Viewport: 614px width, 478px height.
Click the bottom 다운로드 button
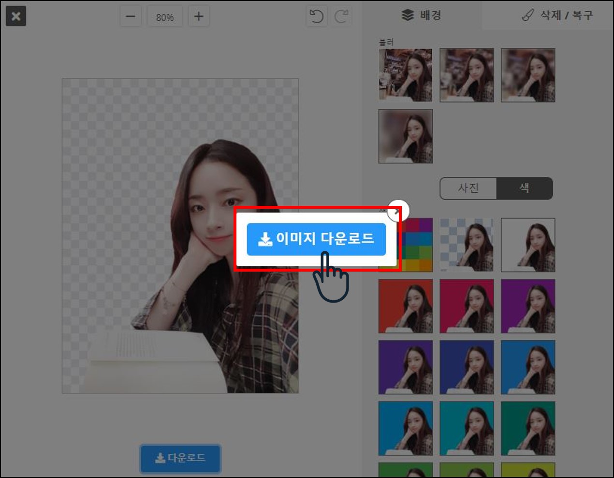pos(180,458)
